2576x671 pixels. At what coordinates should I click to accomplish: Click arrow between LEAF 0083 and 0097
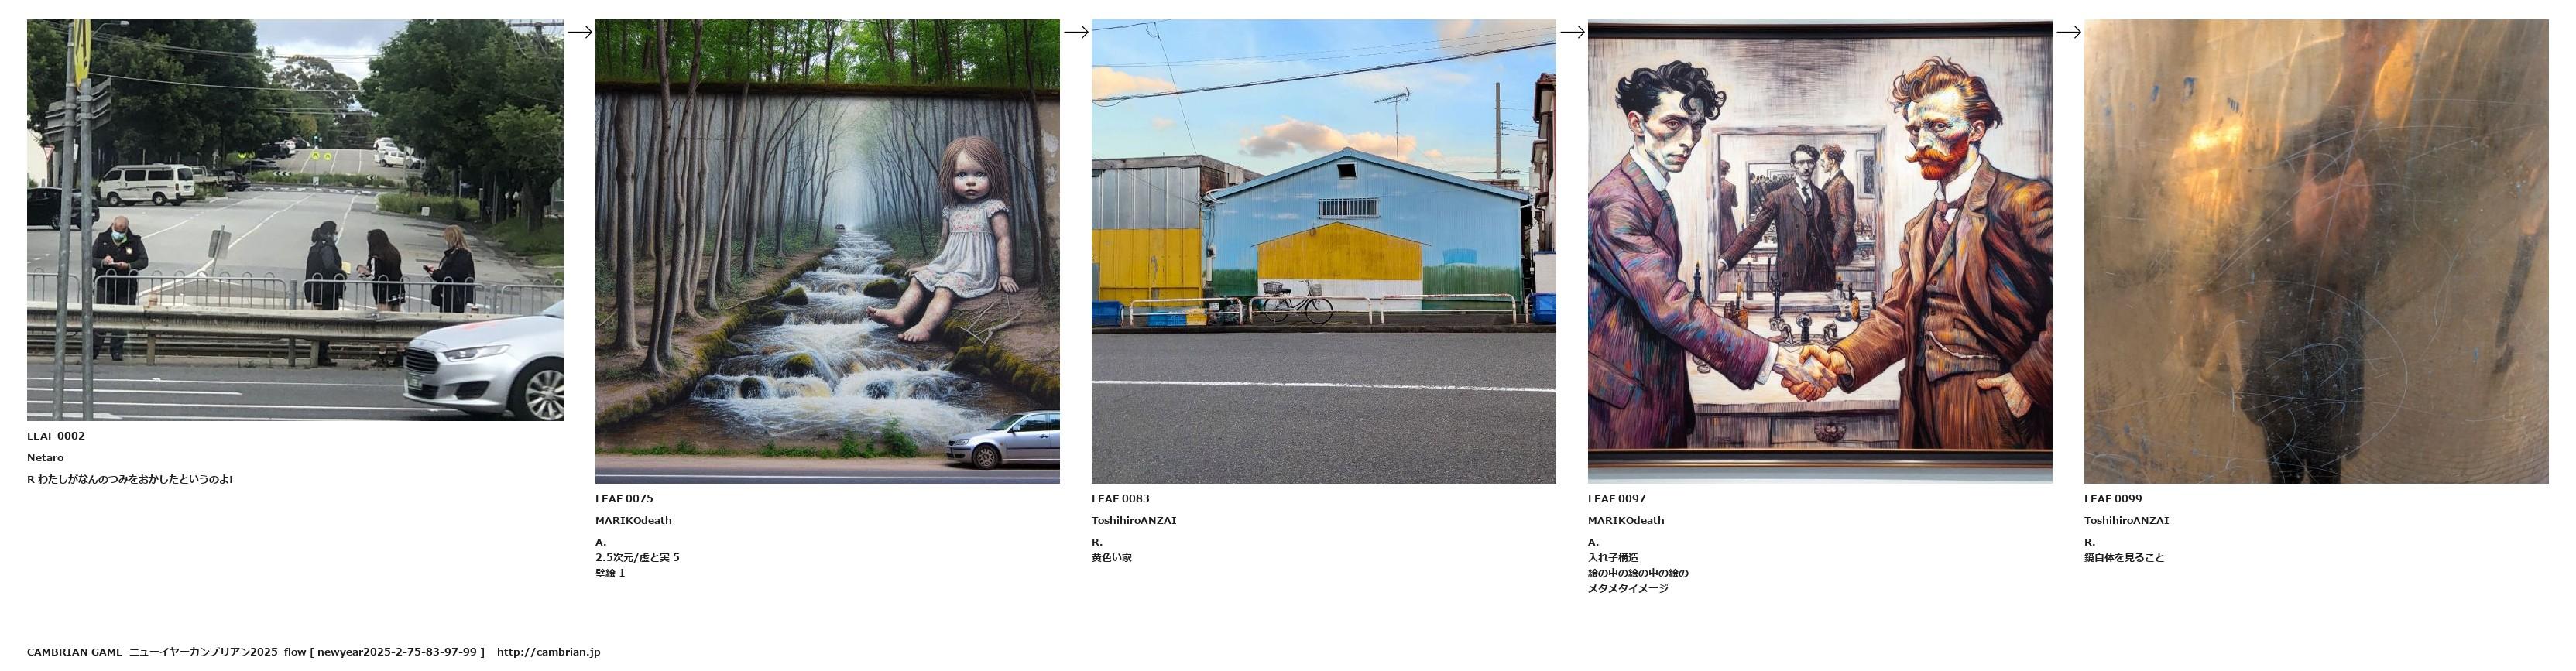click(1572, 32)
